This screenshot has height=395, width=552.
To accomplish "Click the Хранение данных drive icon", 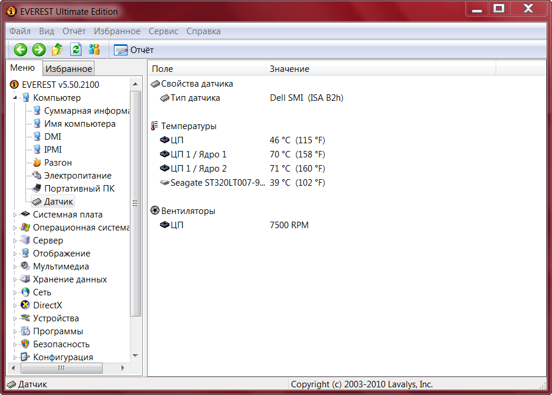I will point(25,279).
